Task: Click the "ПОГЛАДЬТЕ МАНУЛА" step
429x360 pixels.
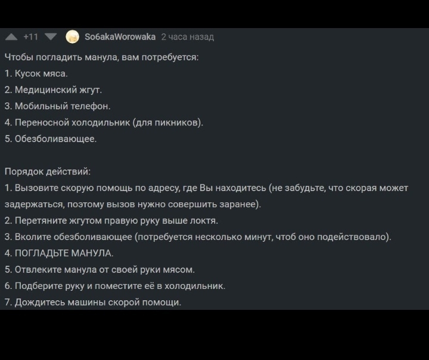Action: (59, 253)
